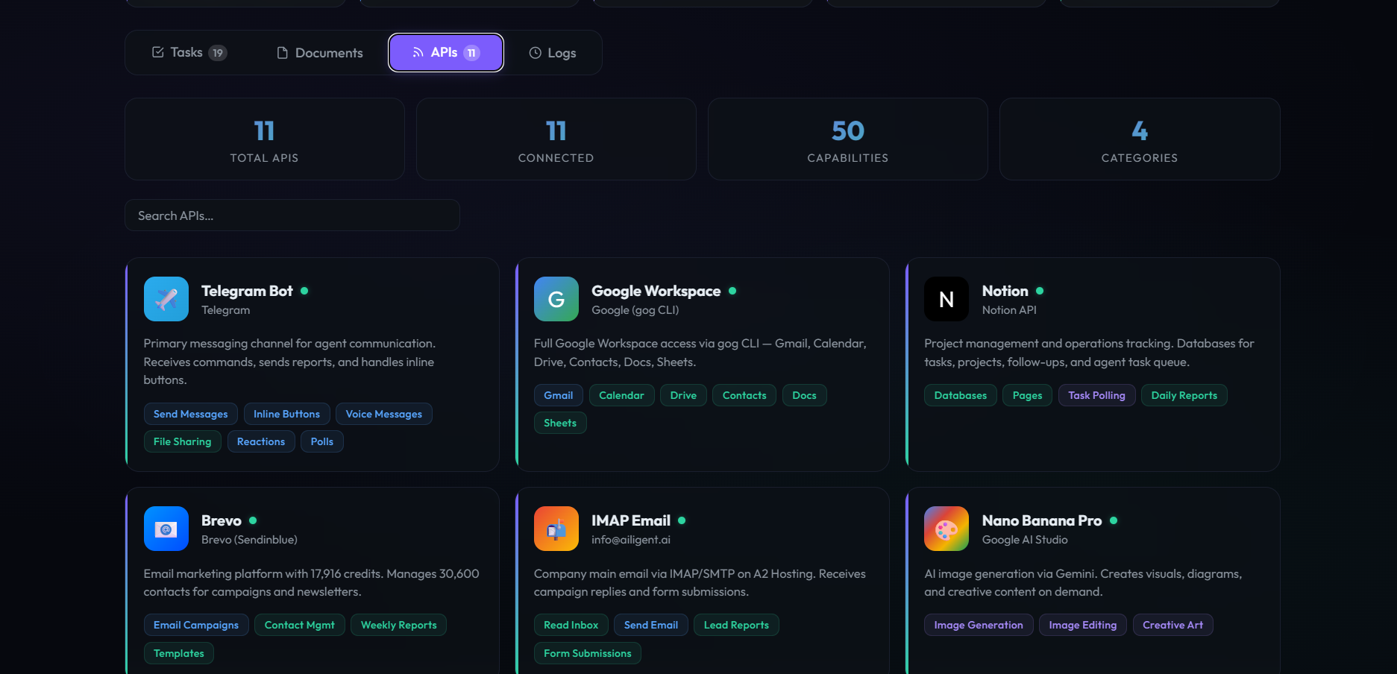1397x674 pixels.
Task: Click the Google Workspace G icon
Action: pyautogui.click(x=556, y=299)
